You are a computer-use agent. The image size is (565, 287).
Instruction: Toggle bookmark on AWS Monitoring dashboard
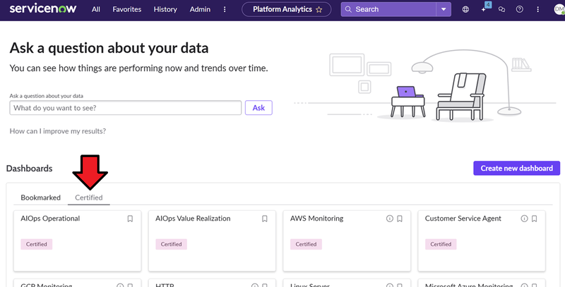400,219
